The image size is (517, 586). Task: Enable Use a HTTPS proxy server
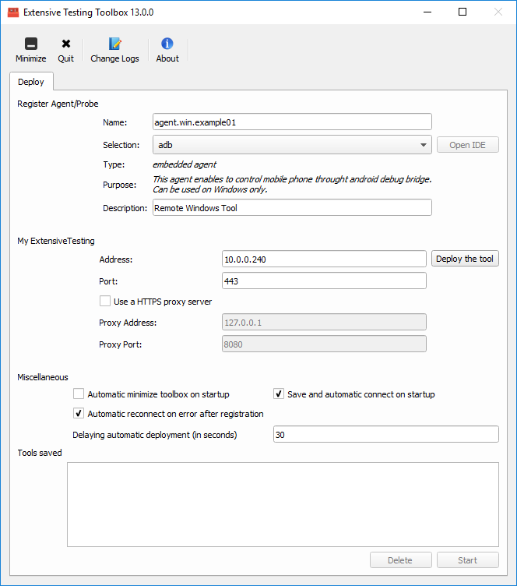coord(105,302)
